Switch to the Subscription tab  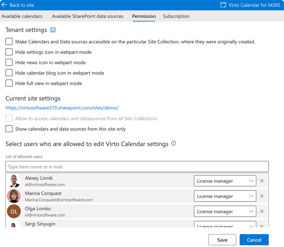(176, 16)
